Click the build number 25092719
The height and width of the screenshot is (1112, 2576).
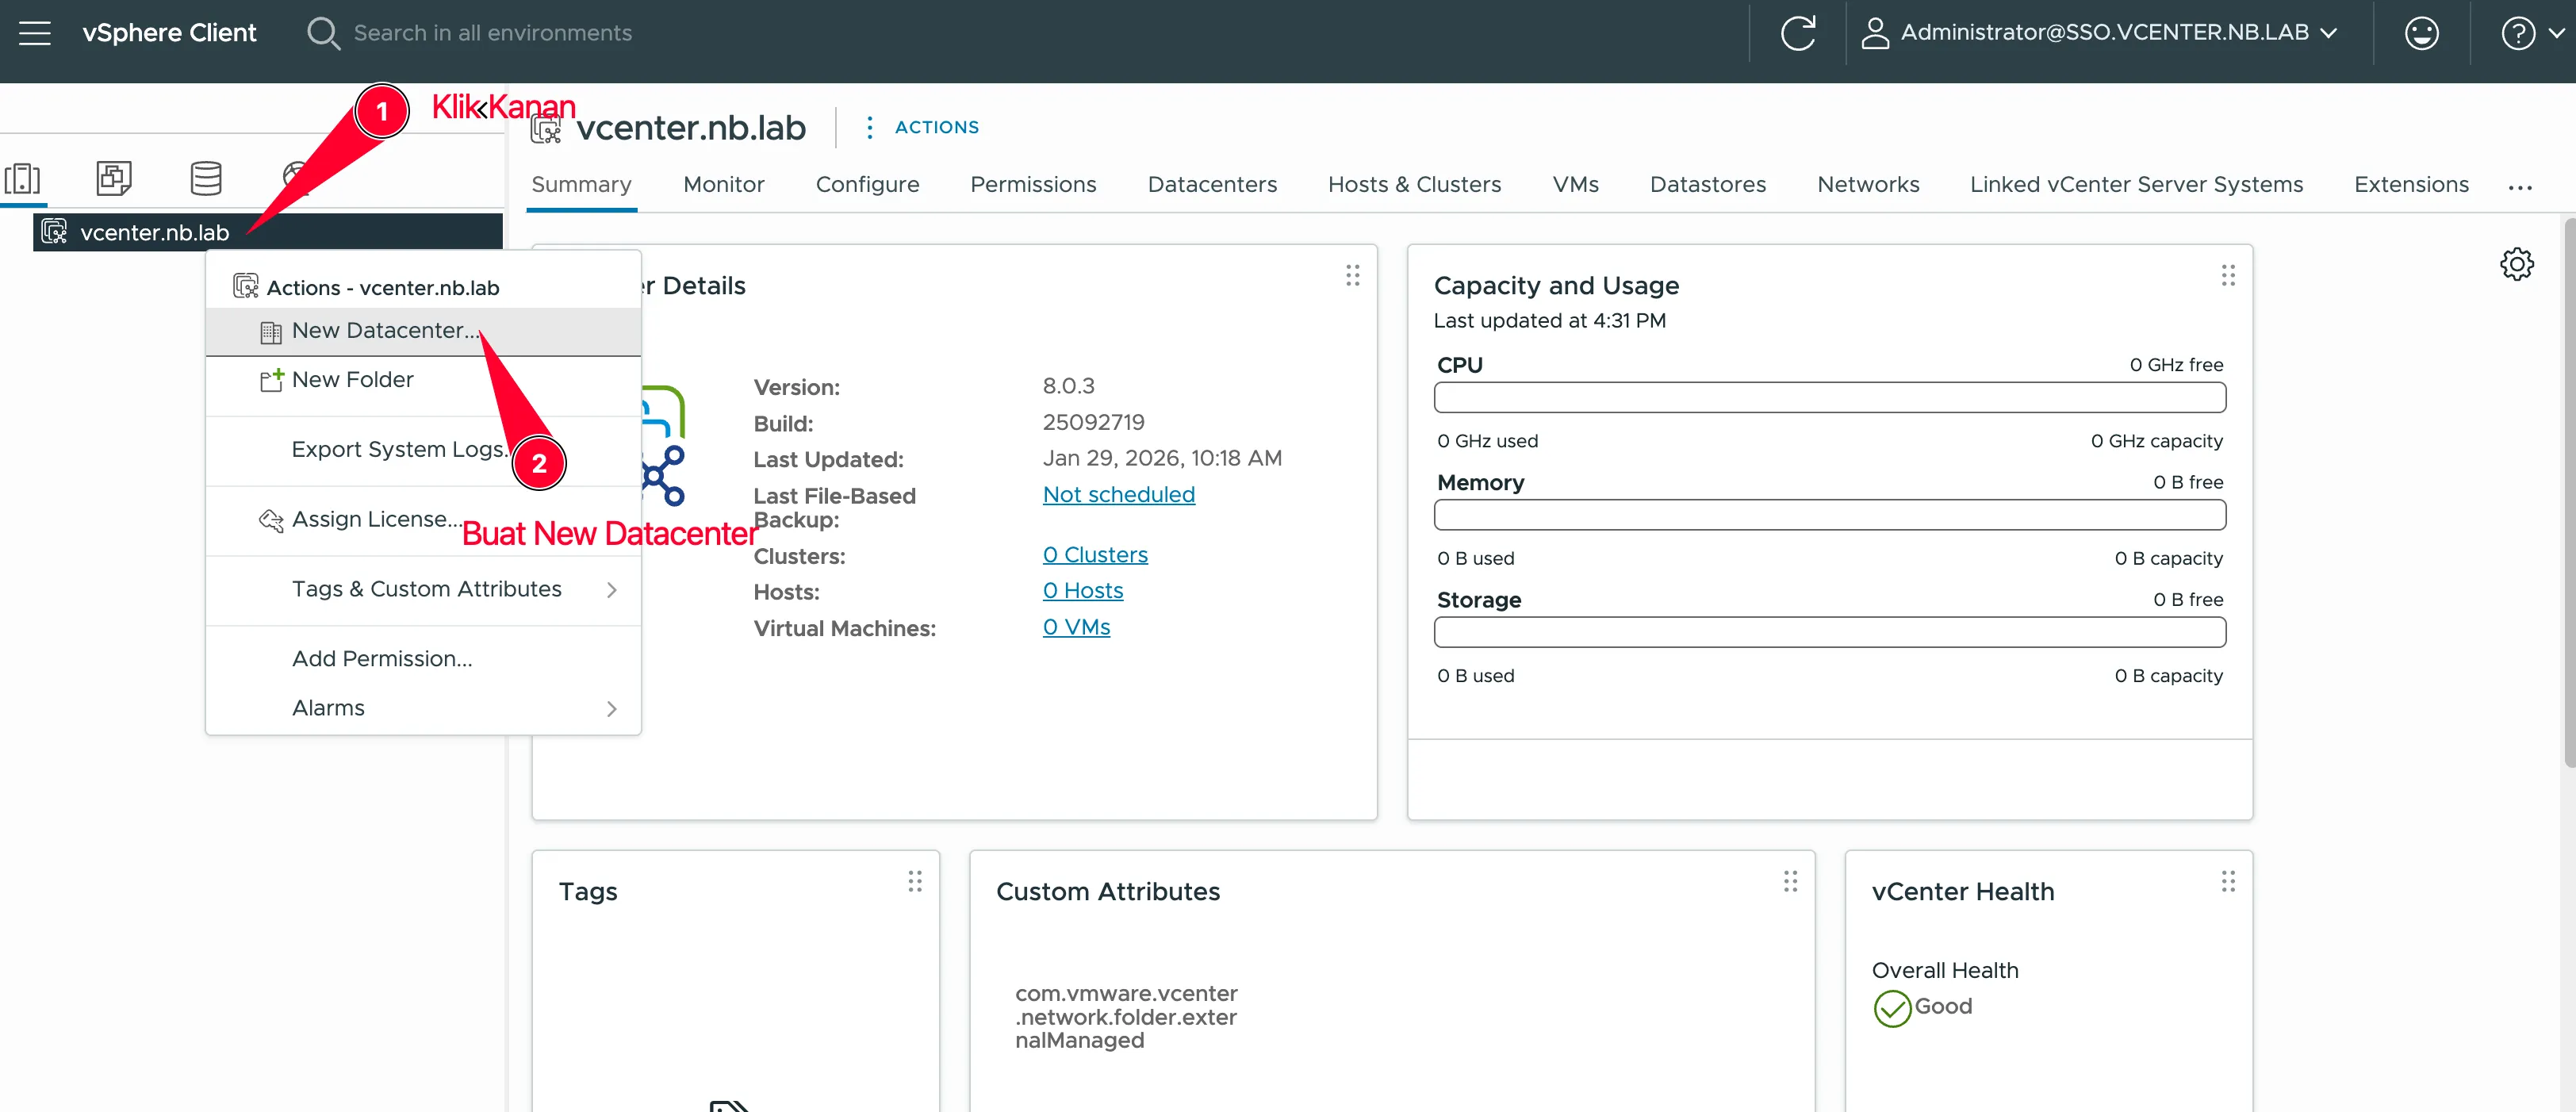1093,422
